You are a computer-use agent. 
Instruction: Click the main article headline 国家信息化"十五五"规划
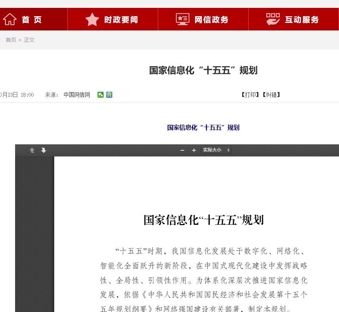point(203,71)
